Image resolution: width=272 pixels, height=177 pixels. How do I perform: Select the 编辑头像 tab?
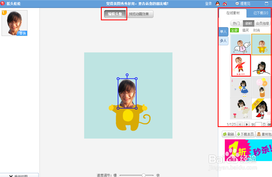[x=115, y=14]
